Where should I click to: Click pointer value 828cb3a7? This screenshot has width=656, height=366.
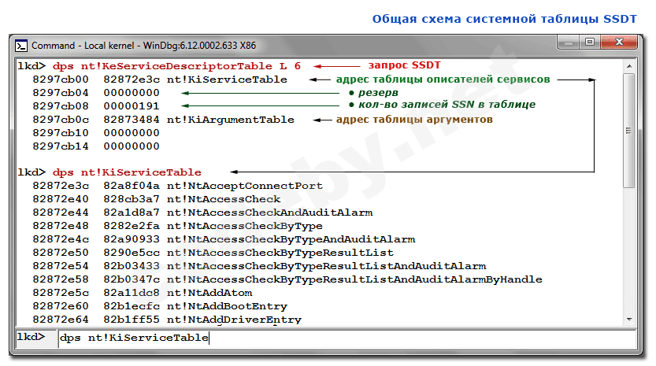click(x=132, y=199)
